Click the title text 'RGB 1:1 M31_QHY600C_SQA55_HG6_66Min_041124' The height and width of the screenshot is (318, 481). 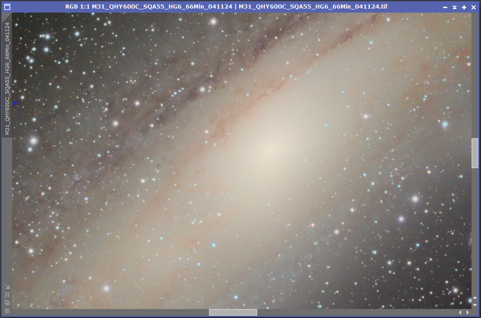pos(149,6)
